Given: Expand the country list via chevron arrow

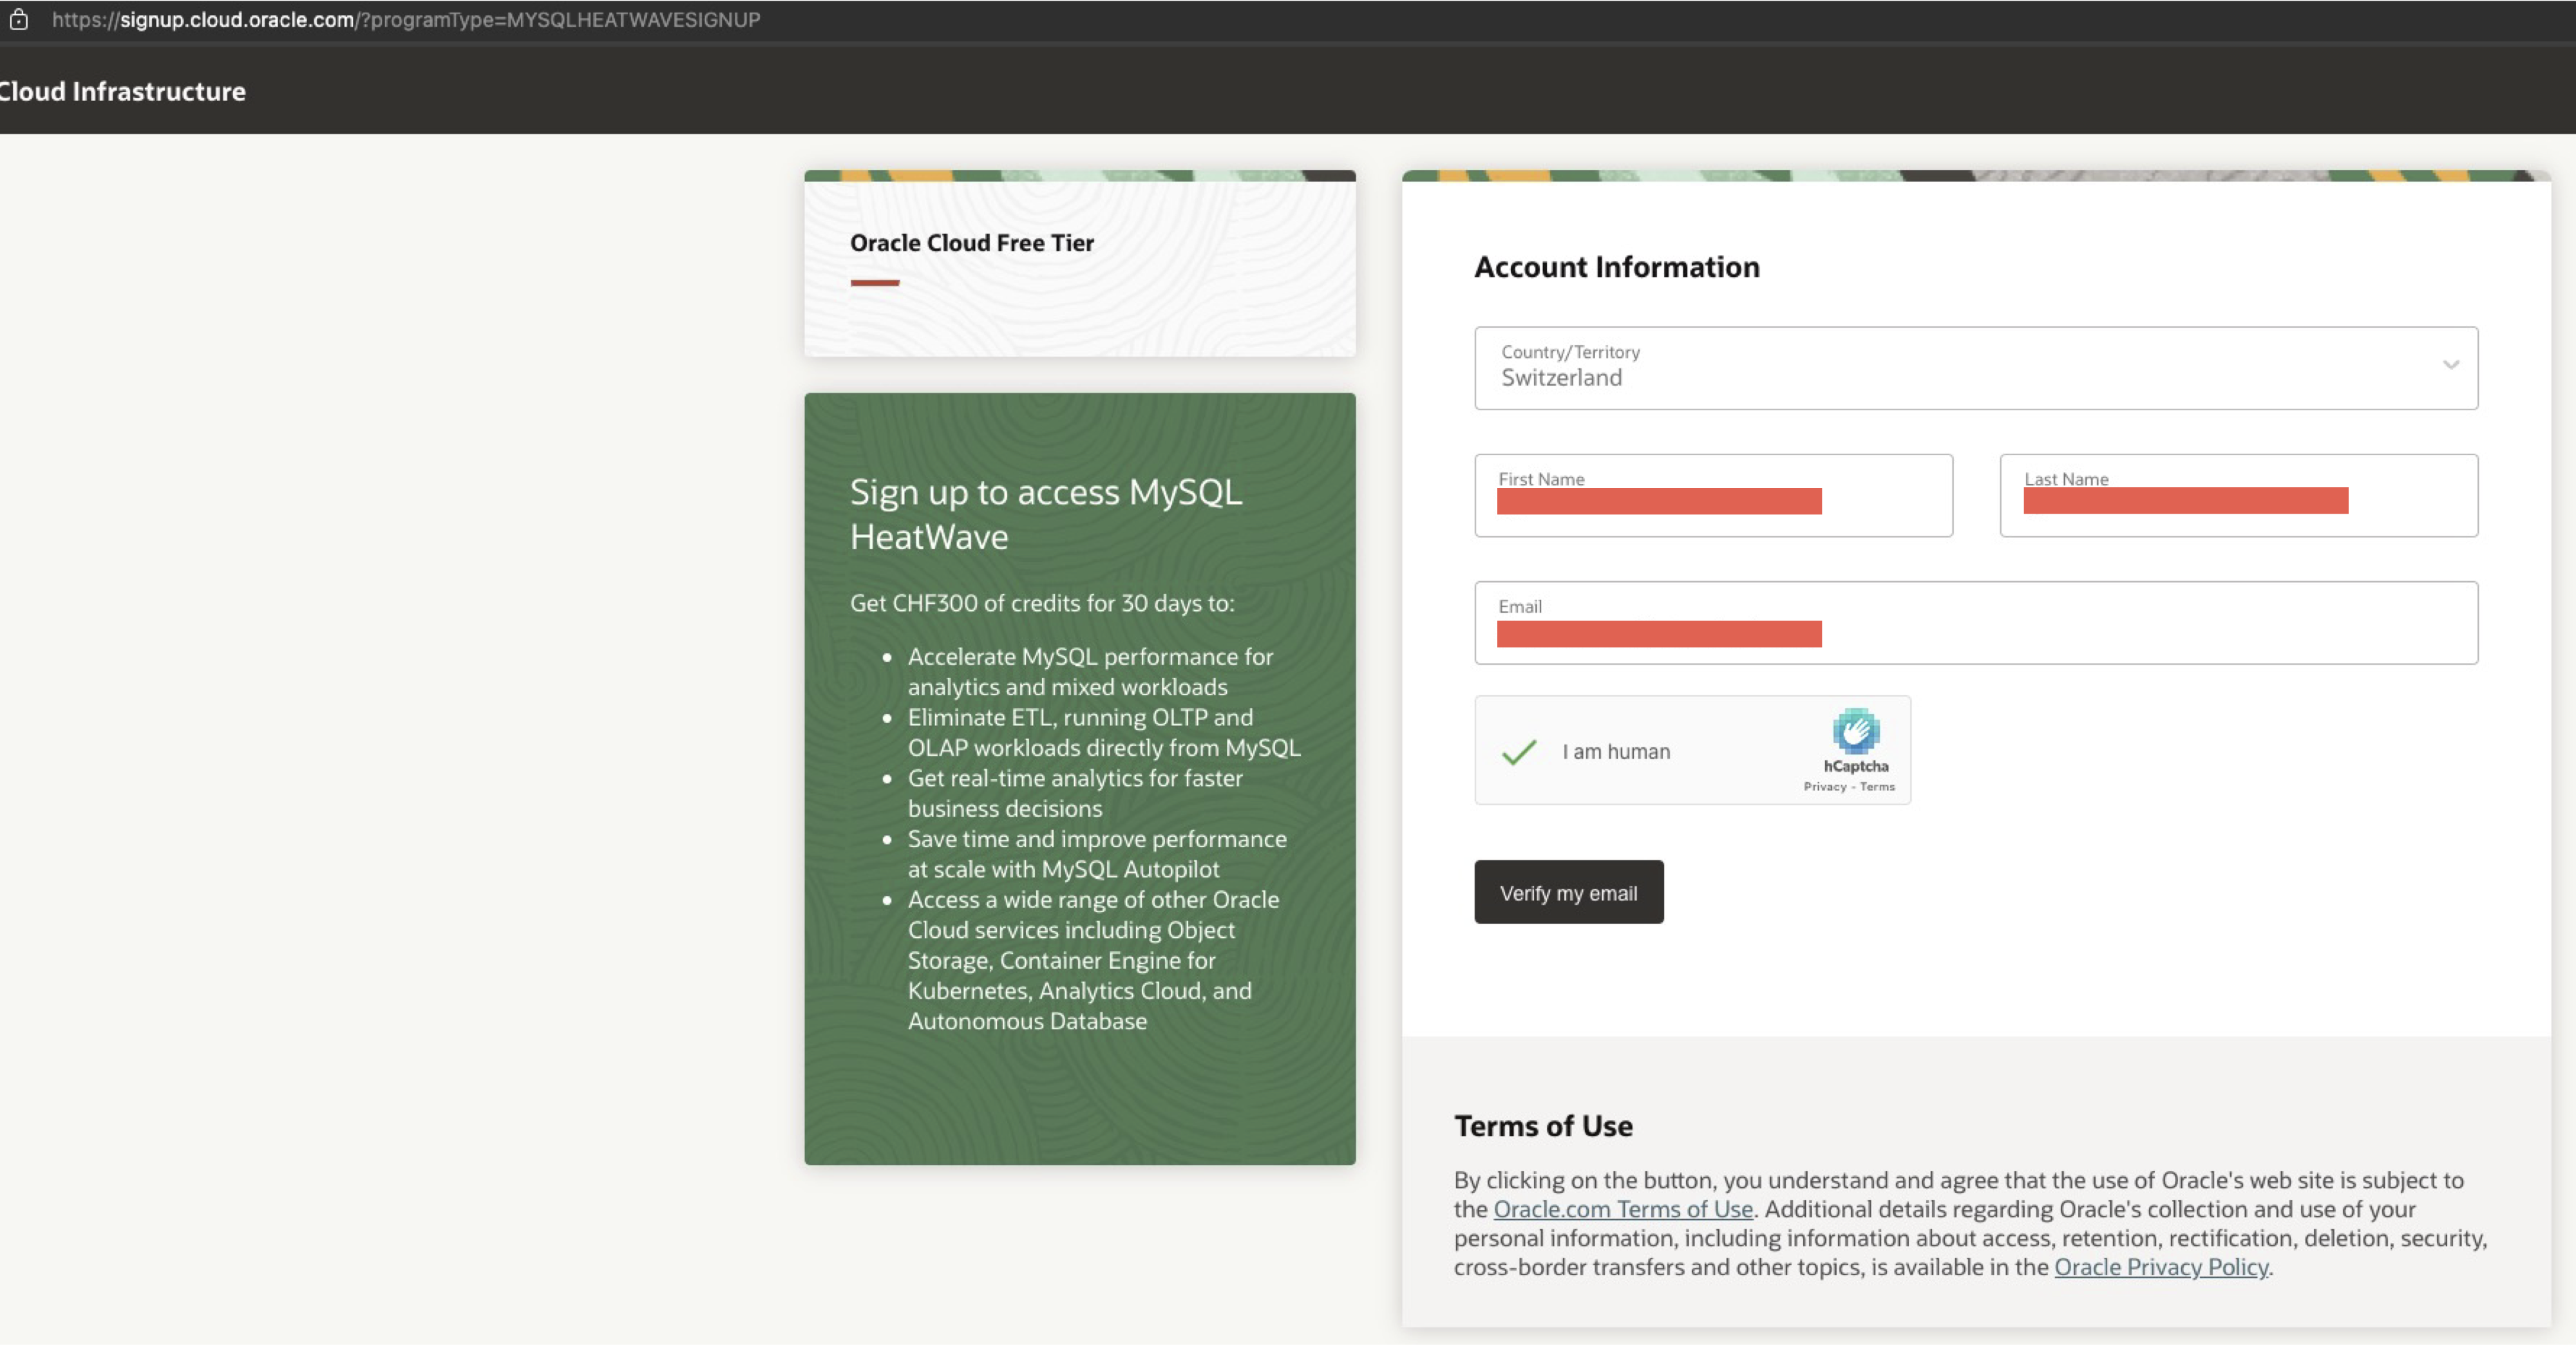Looking at the screenshot, I should coord(2450,365).
